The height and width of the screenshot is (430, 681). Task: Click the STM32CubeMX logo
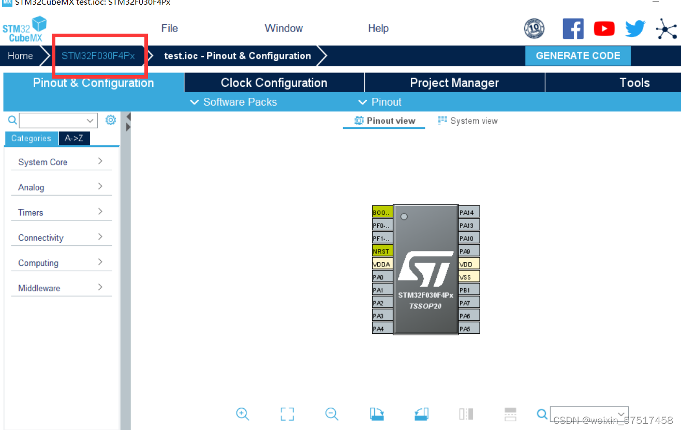[x=24, y=29]
